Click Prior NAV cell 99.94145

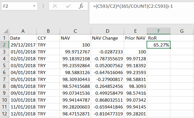135,107
